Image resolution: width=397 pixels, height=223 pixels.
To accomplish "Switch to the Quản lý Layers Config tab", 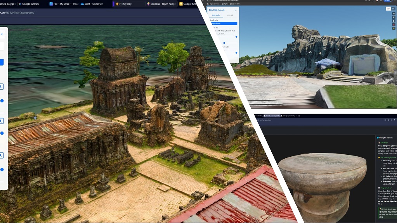I will pyautogui.click(x=289, y=116).
